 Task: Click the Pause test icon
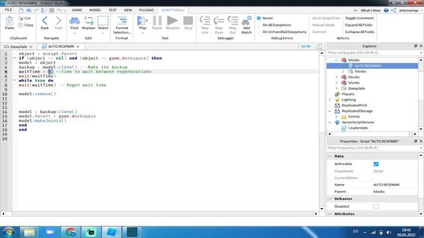tap(157, 20)
